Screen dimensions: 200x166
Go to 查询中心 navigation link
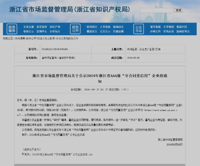click(x=42, y=31)
